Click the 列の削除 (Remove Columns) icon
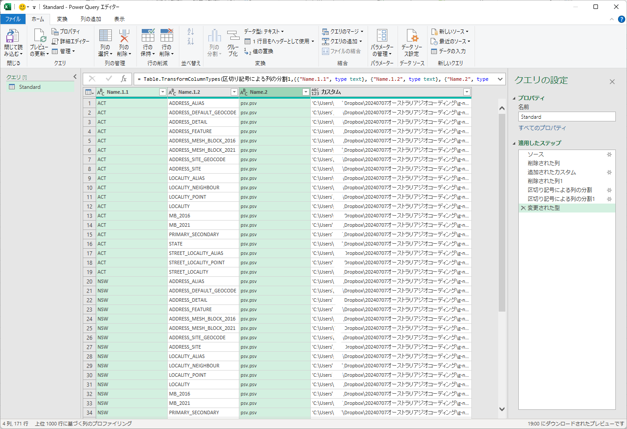 pos(124,37)
